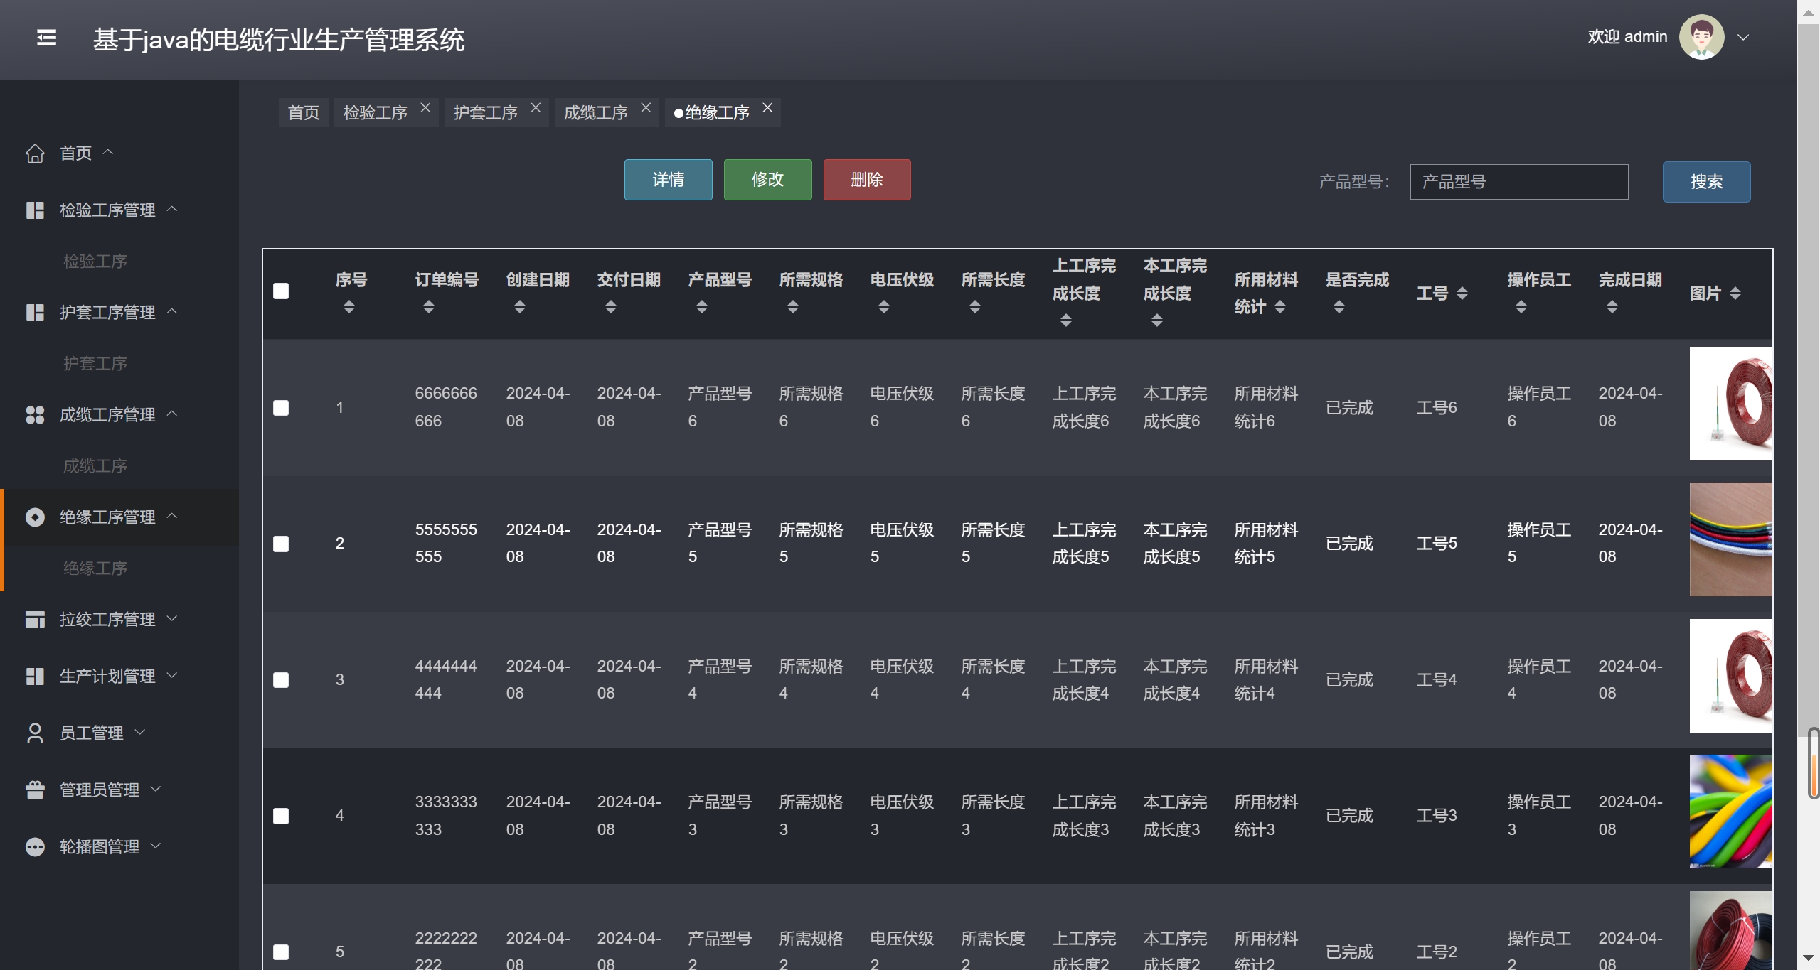Sort by 电压伏级 column arrows
This screenshot has height=970, width=1820.
point(884,307)
